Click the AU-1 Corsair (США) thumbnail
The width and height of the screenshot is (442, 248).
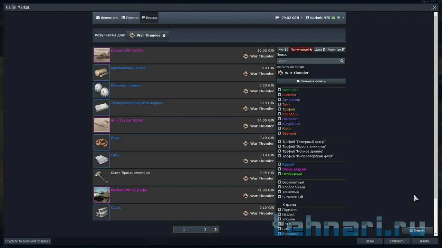(x=102, y=125)
